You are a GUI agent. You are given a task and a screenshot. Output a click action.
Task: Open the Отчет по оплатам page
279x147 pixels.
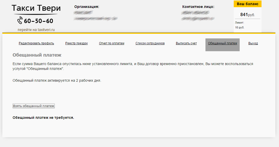pos(112,43)
